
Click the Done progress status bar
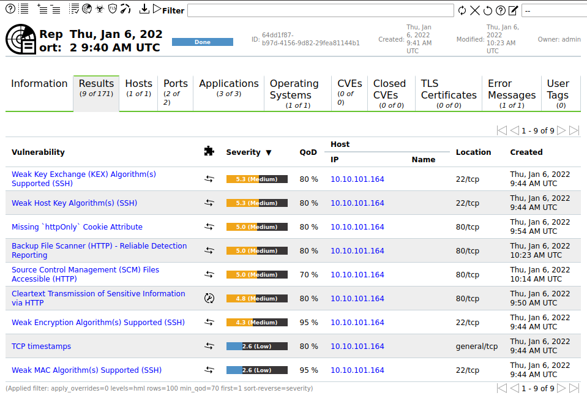203,42
